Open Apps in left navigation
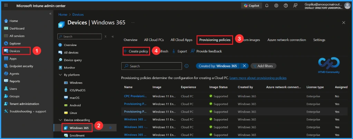The width and height of the screenshot is (353, 139). click(13, 58)
